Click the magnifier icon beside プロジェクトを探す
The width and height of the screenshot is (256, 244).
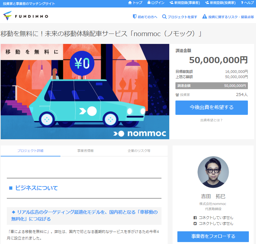tap(164, 17)
